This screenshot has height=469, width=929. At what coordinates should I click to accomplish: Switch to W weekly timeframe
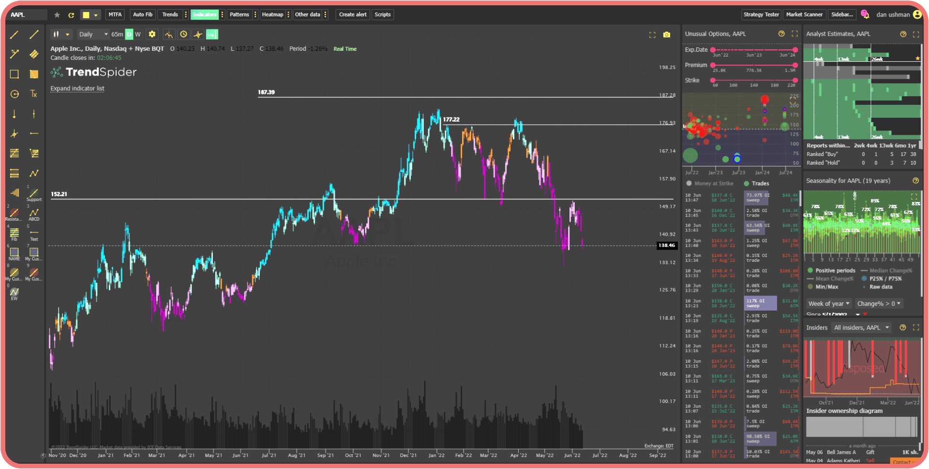coord(138,34)
